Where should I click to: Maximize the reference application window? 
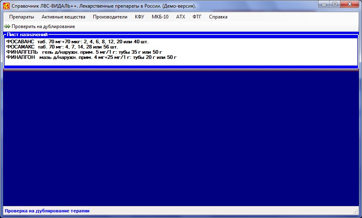point(334,4)
